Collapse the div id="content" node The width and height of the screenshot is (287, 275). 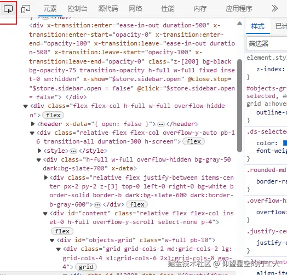click(x=45, y=214)
